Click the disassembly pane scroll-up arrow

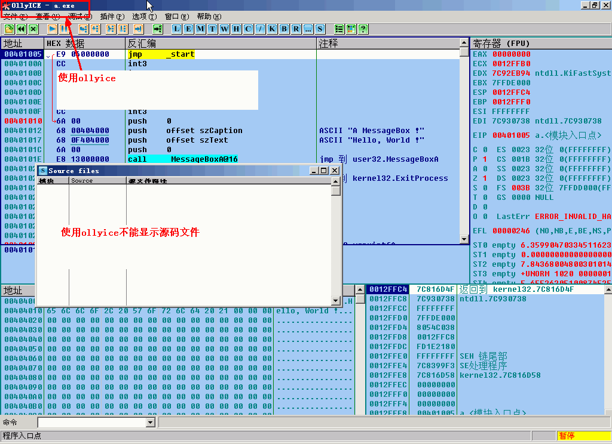coord(464,42)
